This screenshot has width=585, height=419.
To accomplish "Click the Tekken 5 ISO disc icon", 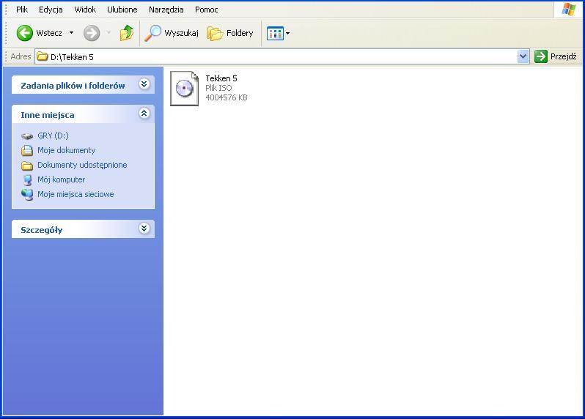I will pyautogui.click(x=184, y=89).
